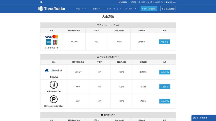Open ポータルにログイン login link
The width and height of the screenshot is (216, 121).
[155, 2]
